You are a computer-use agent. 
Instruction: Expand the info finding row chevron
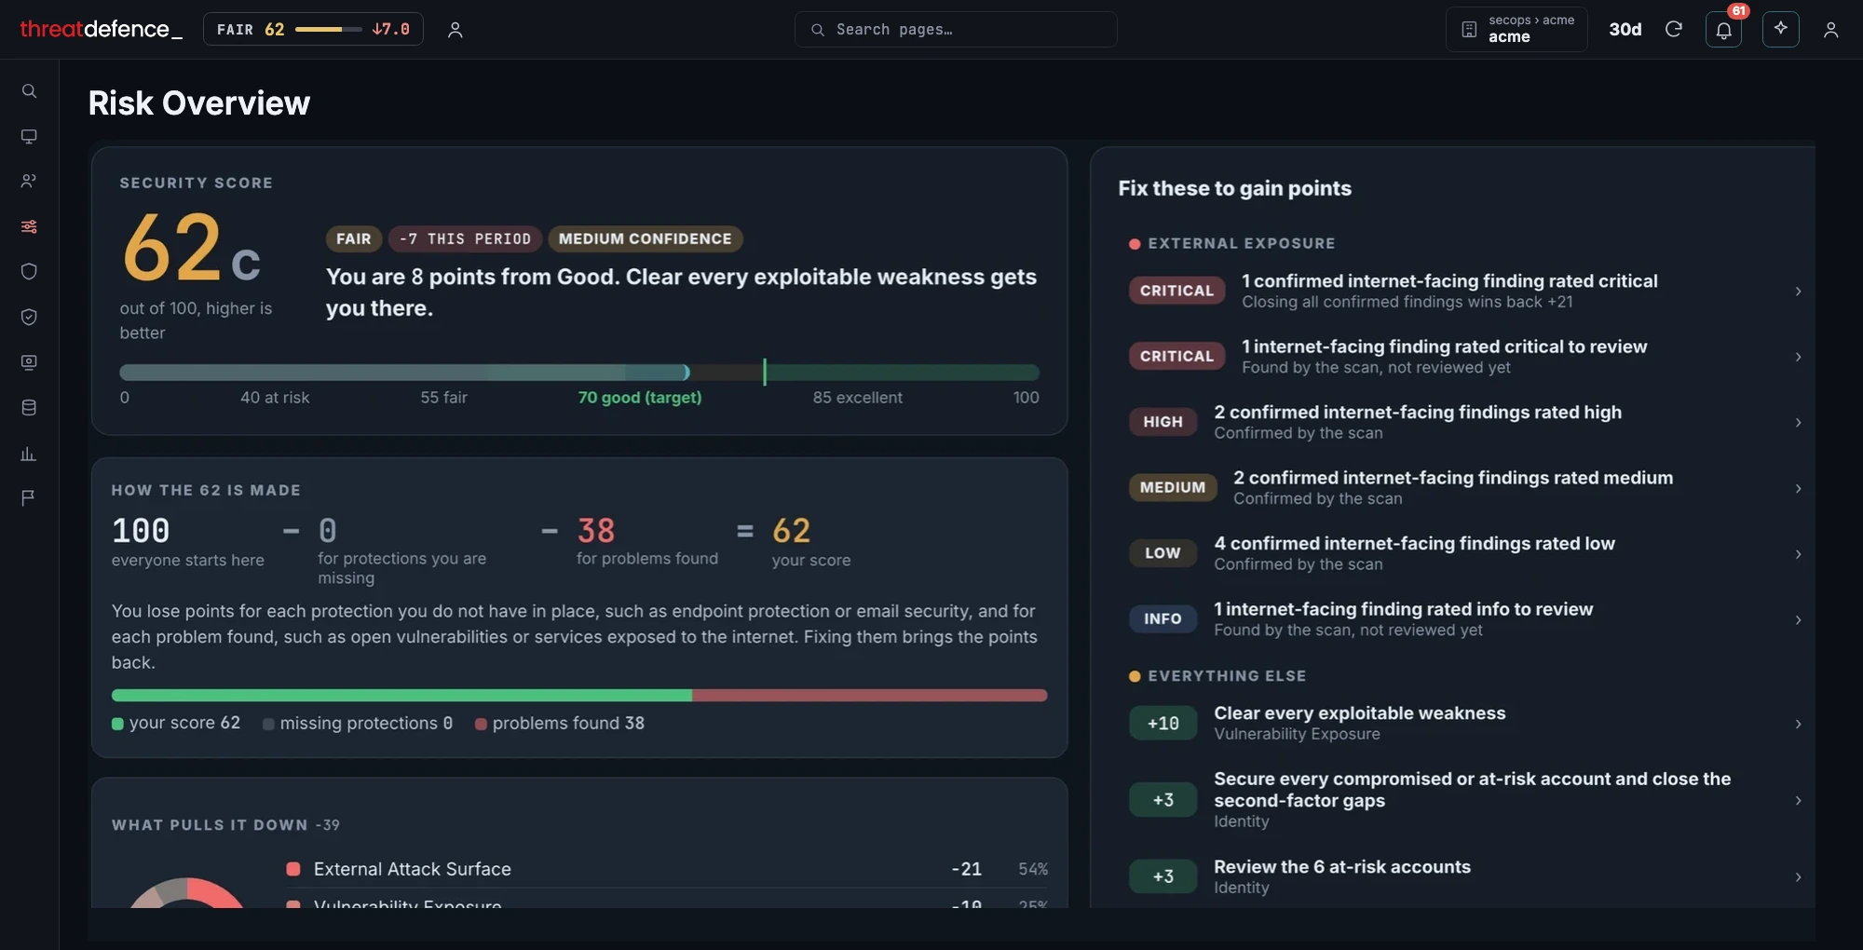click(x=1798, y=619)
